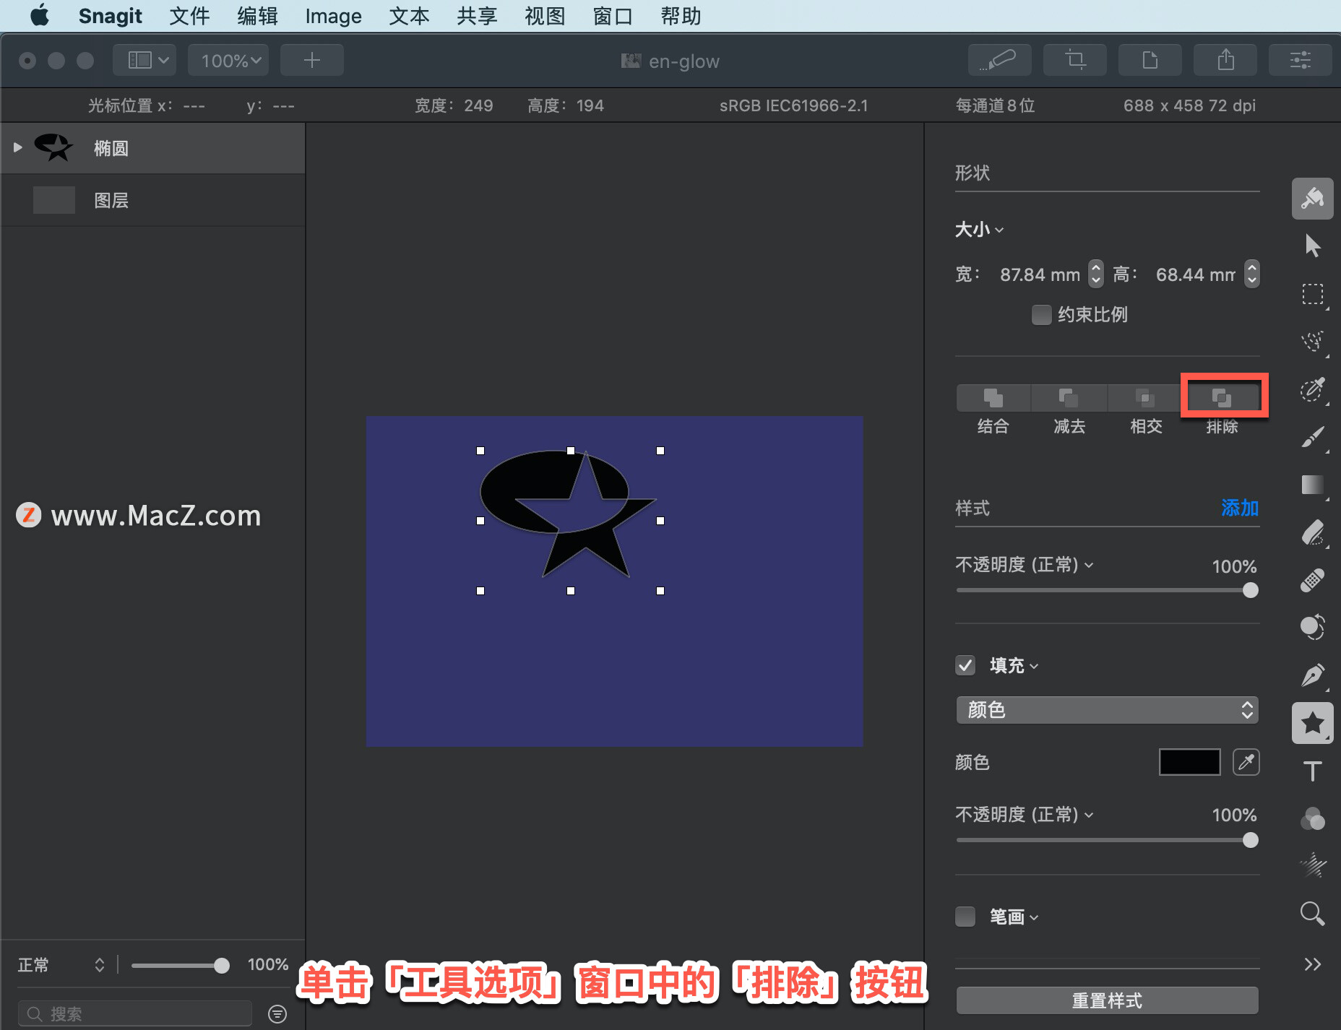
Task: Click the Crop toolbar button
Action: pyautogui.click(x=1074, y=60)
